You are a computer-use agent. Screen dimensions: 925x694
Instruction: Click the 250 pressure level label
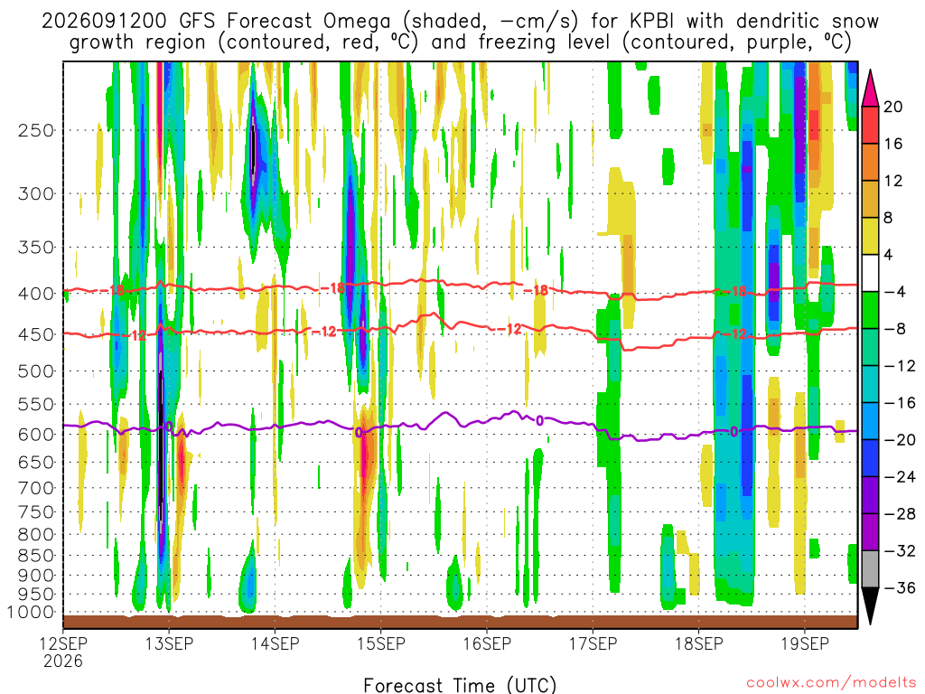tap(36, 130)
